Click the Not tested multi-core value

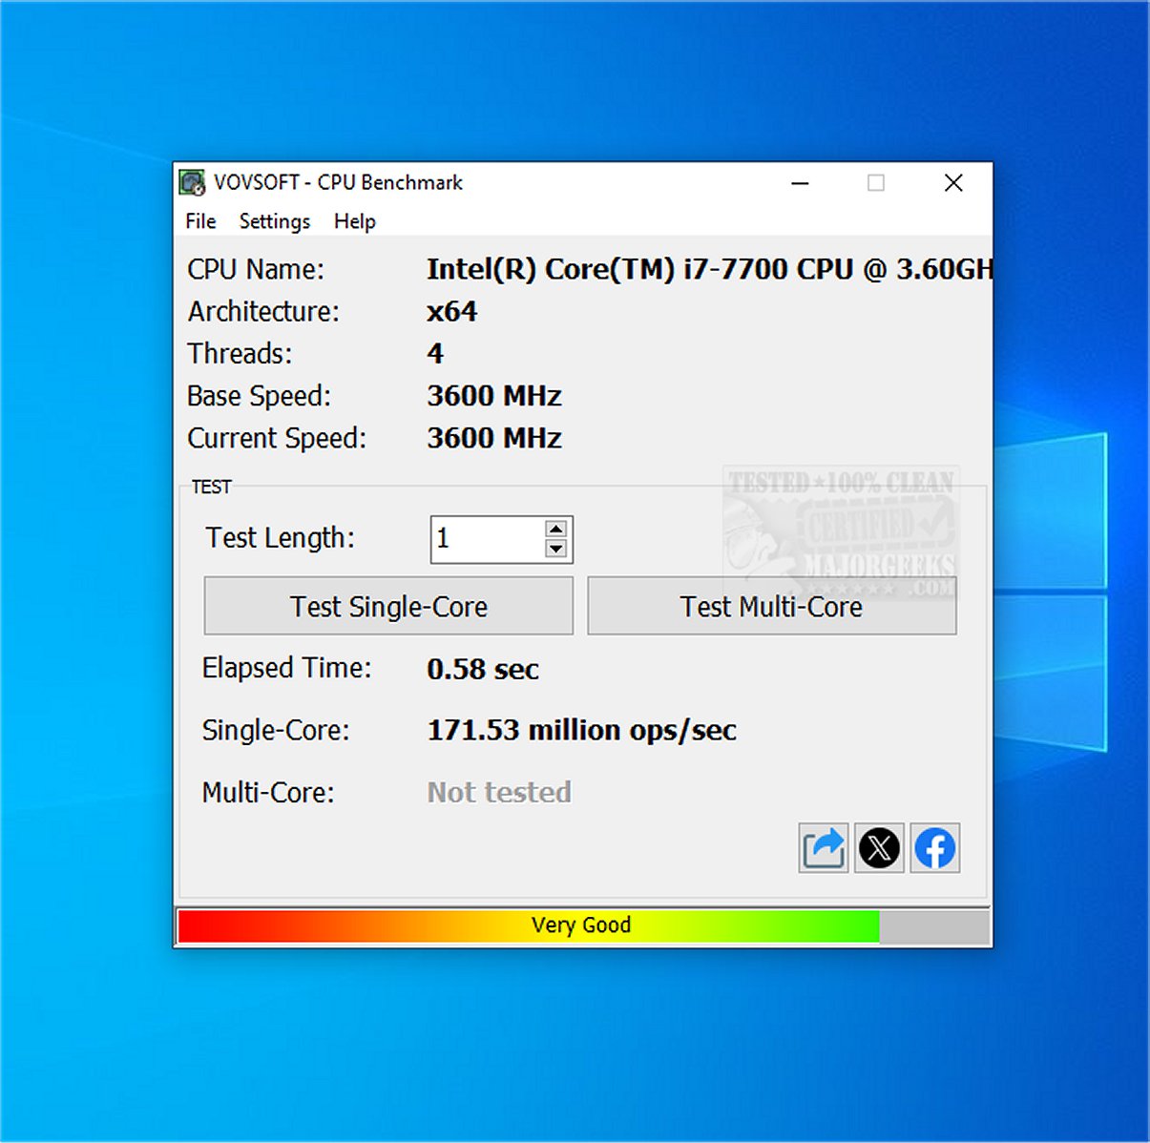click(499, 792)
